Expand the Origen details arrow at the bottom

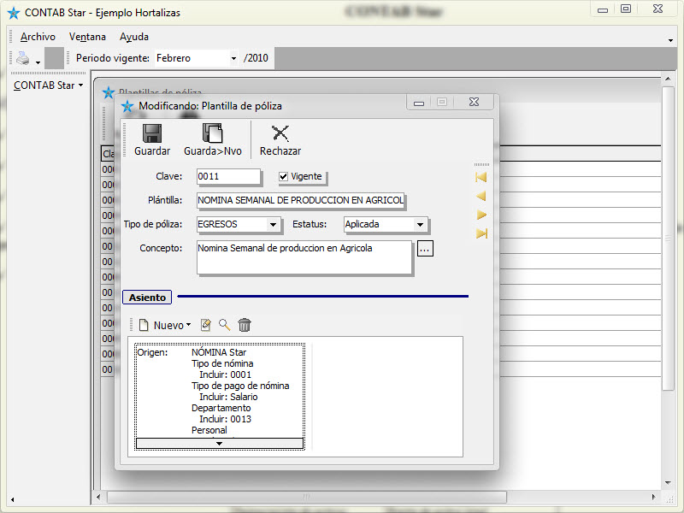[220, 443]
